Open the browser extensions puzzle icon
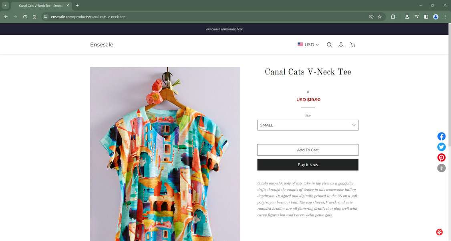The width and height of the screenshot is (451, 241). click(x=393, y=17)
